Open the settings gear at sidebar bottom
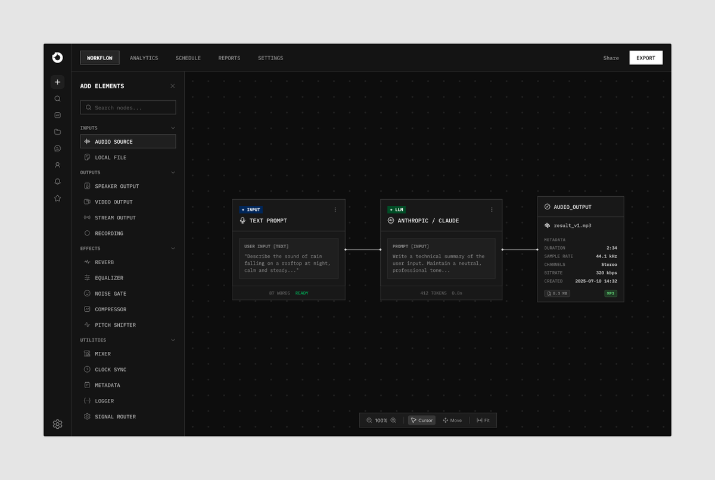This screenshot has height=480, width=715. point(57,424)
